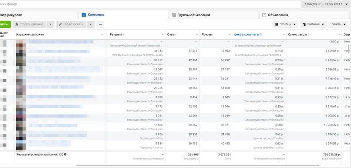This screenshot has height=168, width=351.
Task: Open the date range picker for 2021
Action: click(326, 4)
